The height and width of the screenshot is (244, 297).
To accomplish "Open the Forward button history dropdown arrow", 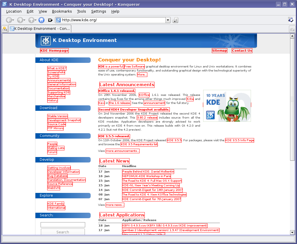I will coord(24,20).
